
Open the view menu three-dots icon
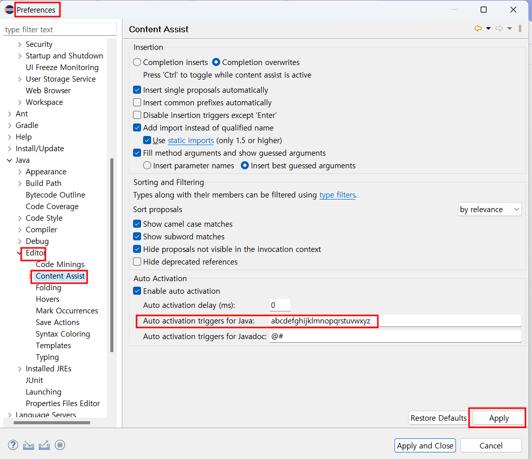click(x=520, y=29)
